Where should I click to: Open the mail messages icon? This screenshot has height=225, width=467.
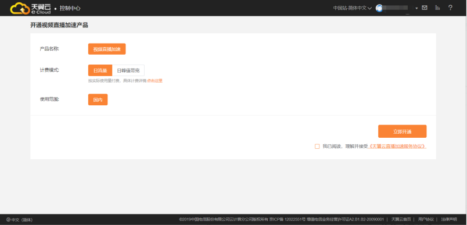[425, 8]
